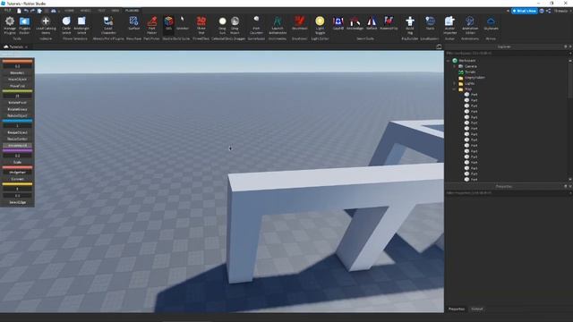
Task: Click the Drag Sun plugin
Action: (x=222, y=25)
